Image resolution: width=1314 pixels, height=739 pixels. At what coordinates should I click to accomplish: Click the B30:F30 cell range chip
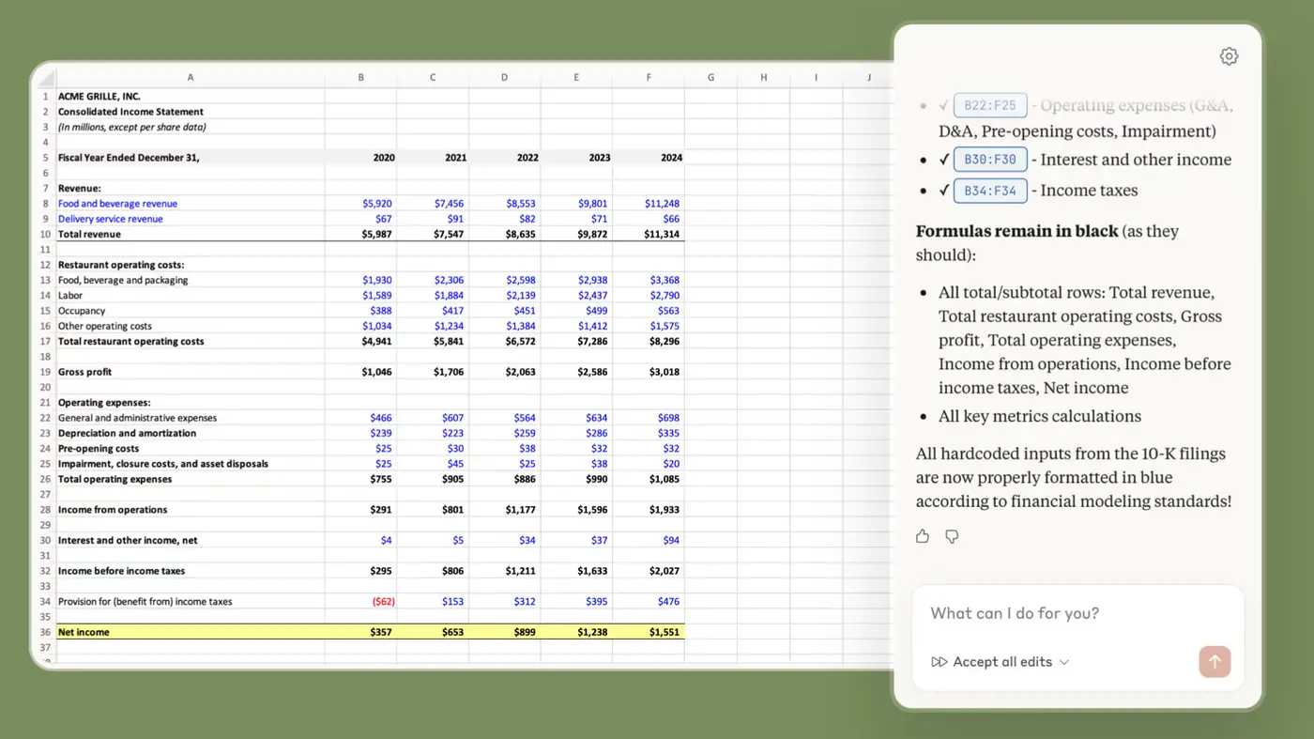990,160
